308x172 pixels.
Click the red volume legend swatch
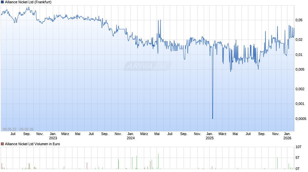[x=2, y=144]
